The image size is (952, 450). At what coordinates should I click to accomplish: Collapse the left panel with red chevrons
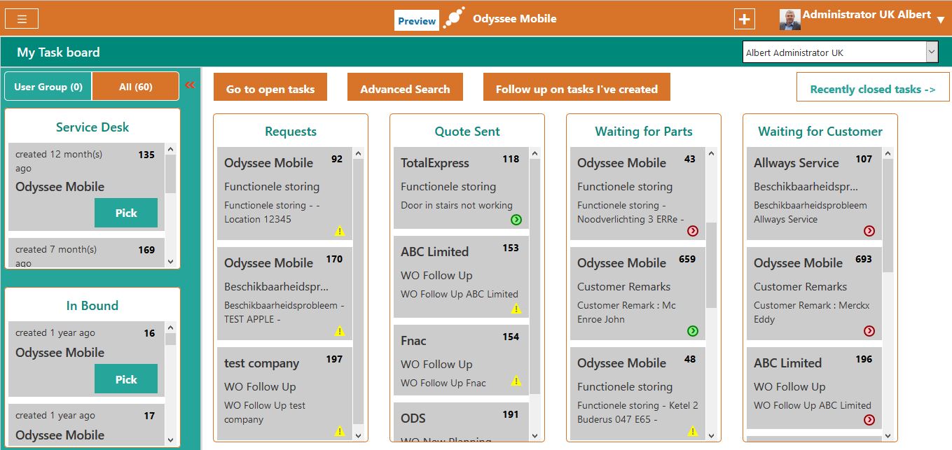pyautogui.click(x=189, y=85)
